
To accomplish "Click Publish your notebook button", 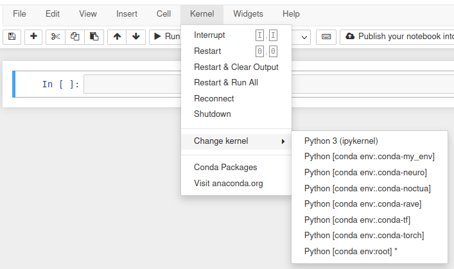I will [397, 37].
